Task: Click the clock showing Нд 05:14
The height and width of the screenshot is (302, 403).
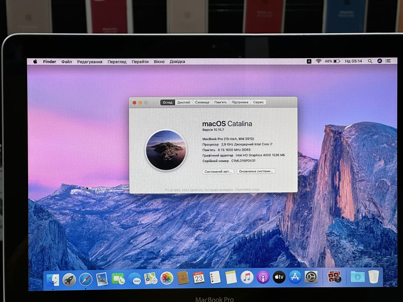Action: [x=353, y=61]
